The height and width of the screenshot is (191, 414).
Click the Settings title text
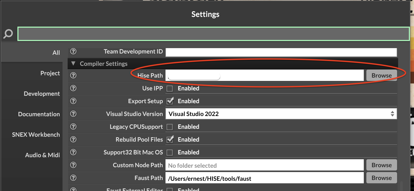[205, 14]
